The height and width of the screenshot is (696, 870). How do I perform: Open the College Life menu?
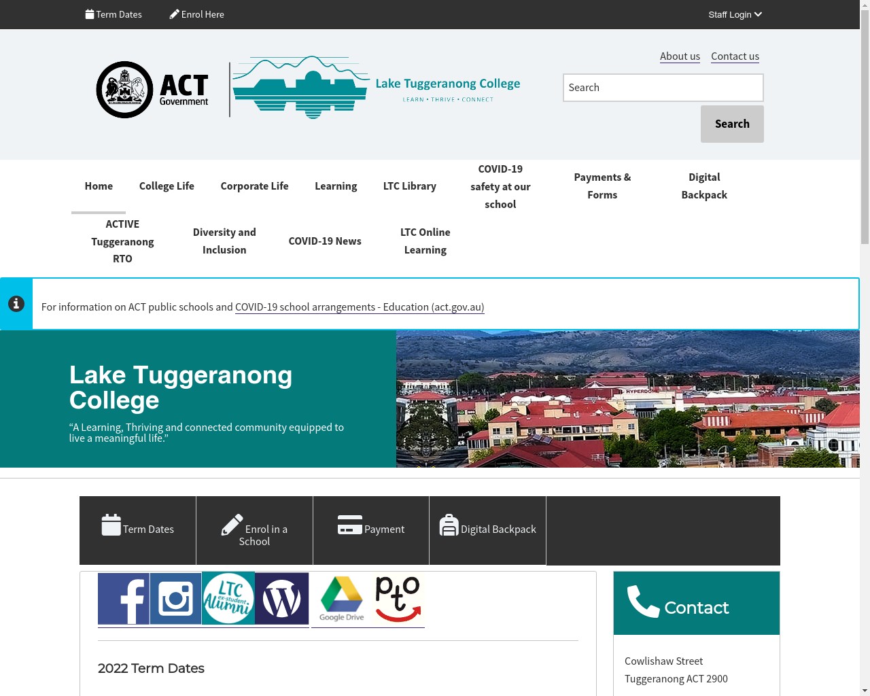[x=167, y=186]
